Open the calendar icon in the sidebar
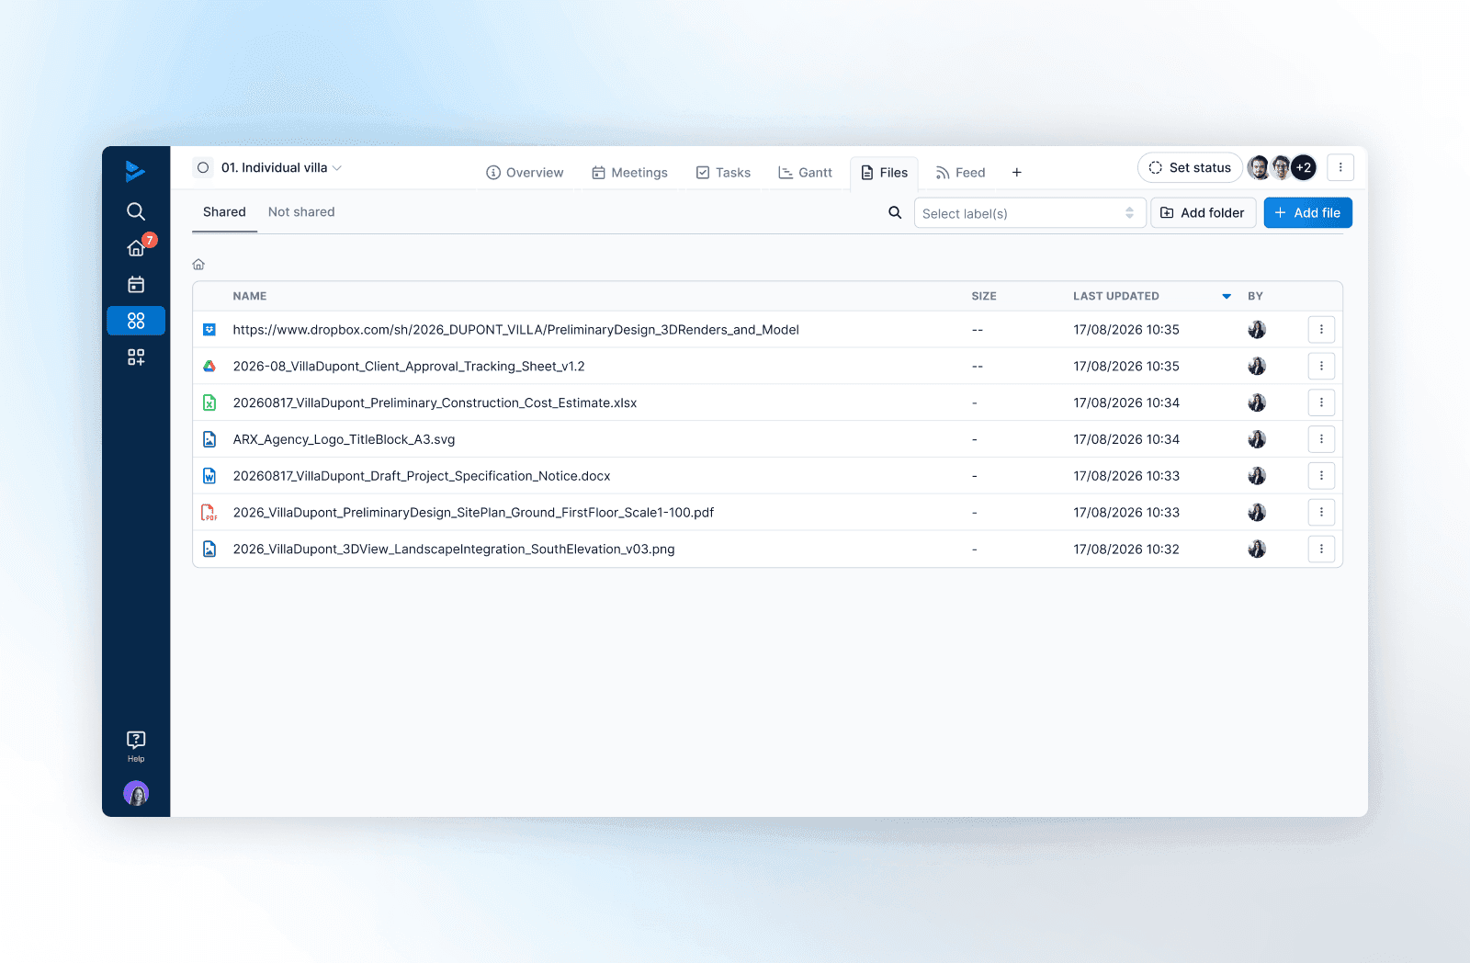 click(x=136, y=285)
